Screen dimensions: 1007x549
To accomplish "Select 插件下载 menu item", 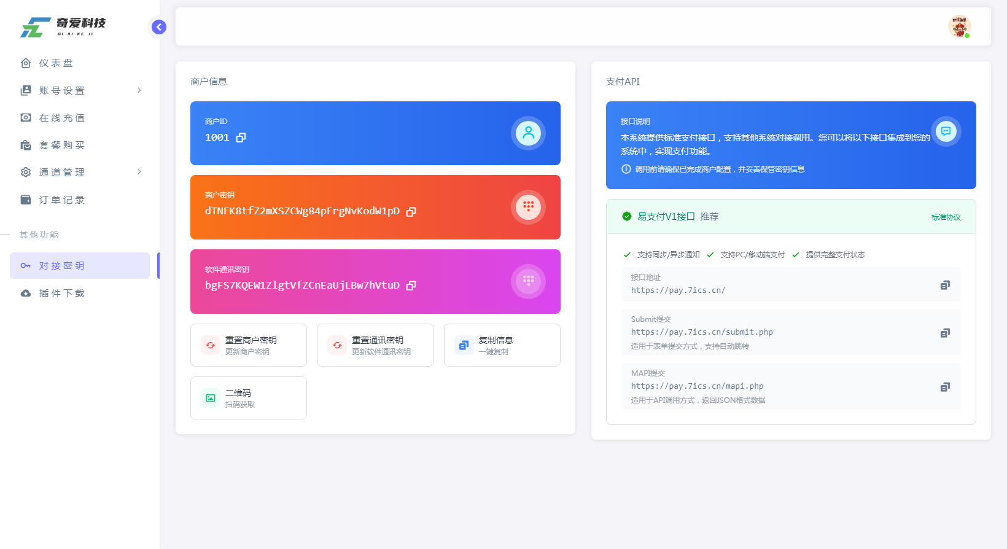I will [x=61, y=293].
